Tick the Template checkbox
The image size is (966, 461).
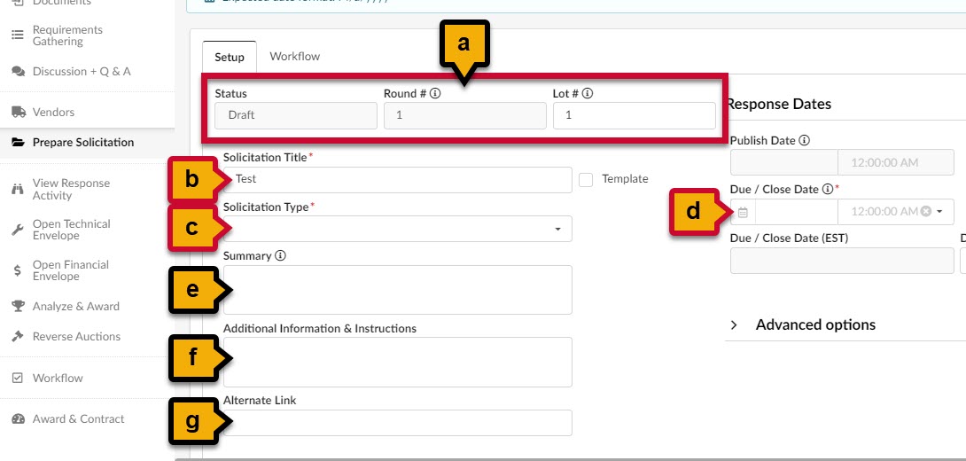click(x=586, y=179)
